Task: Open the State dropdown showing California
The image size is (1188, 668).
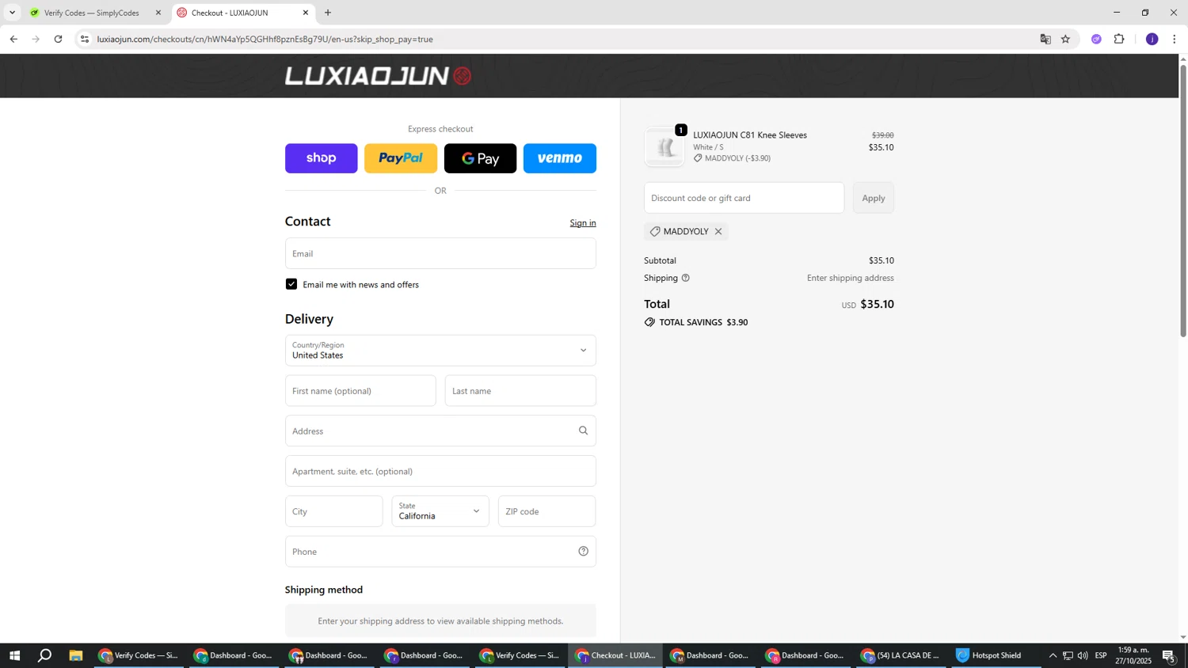Action: tap(440, 511)
